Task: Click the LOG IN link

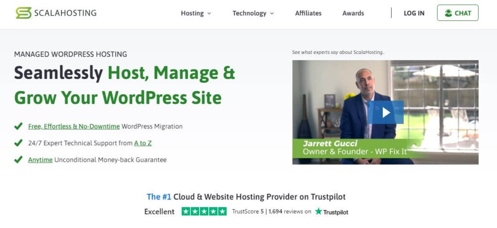Action: coord(414,13)
